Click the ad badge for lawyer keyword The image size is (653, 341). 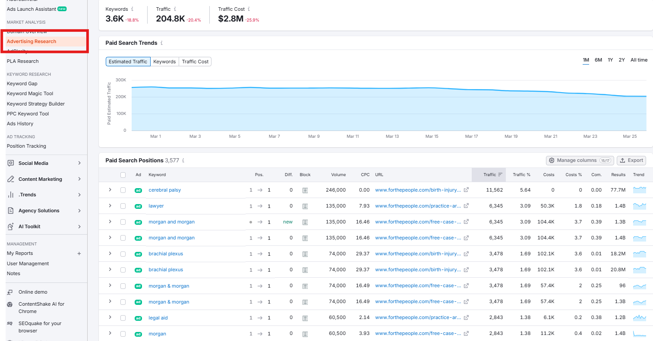click(x=138, y=206)
